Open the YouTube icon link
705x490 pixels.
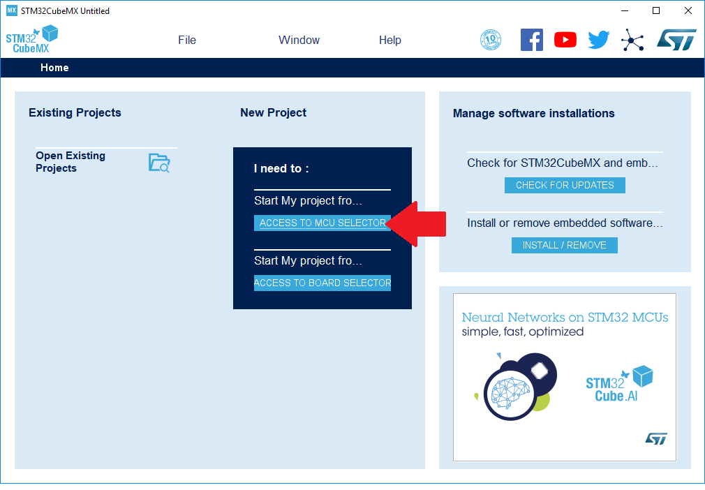click(x=565, y=40)
